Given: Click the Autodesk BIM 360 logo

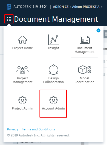Looking at the screenshot, I should pyautogui.click(x=27, y=7).
